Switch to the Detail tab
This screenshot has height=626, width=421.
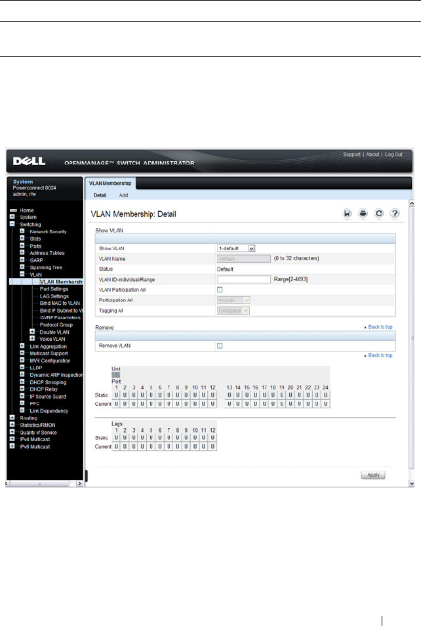pos(100,195)
